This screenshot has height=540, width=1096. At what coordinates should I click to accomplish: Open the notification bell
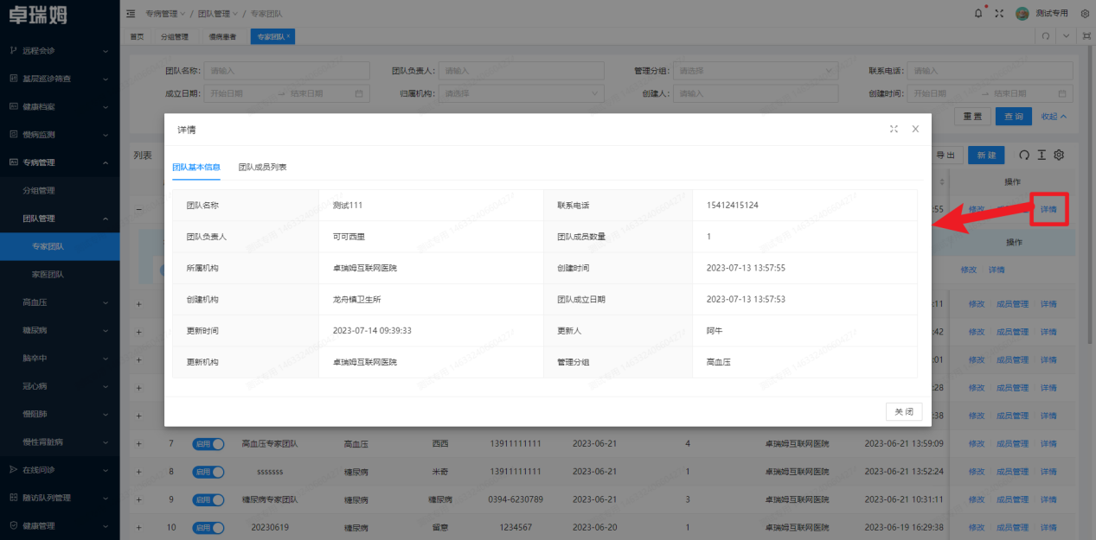pyautogui.click(x=978, y=13)
